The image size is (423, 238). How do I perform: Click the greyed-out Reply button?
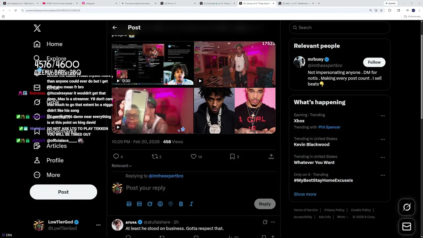[x=265, y=204]
